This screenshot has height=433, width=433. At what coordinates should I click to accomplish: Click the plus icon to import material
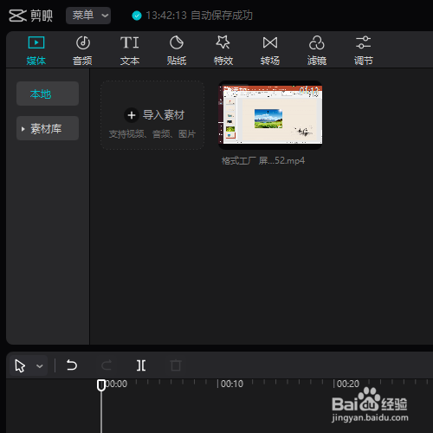pos(132,115)
